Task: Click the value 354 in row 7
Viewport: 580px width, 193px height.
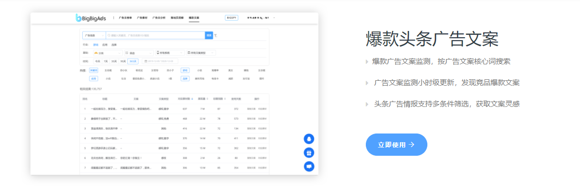Action: pyautogui.click(x=236, y=168)
